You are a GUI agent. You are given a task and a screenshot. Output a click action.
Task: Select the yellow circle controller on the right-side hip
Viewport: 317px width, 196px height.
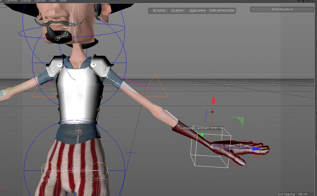99,170
